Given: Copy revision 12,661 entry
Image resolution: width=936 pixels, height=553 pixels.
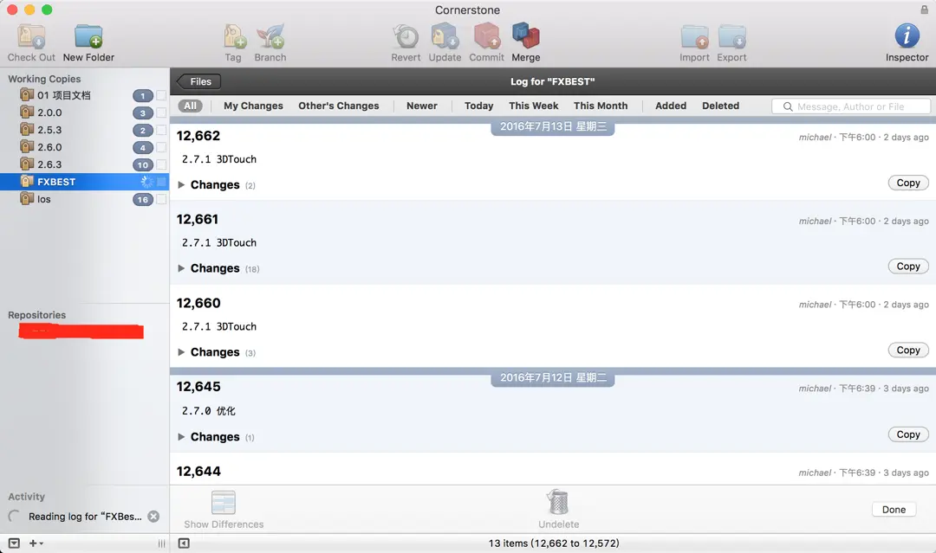Looking at the screenshot, I should [908, 267].
